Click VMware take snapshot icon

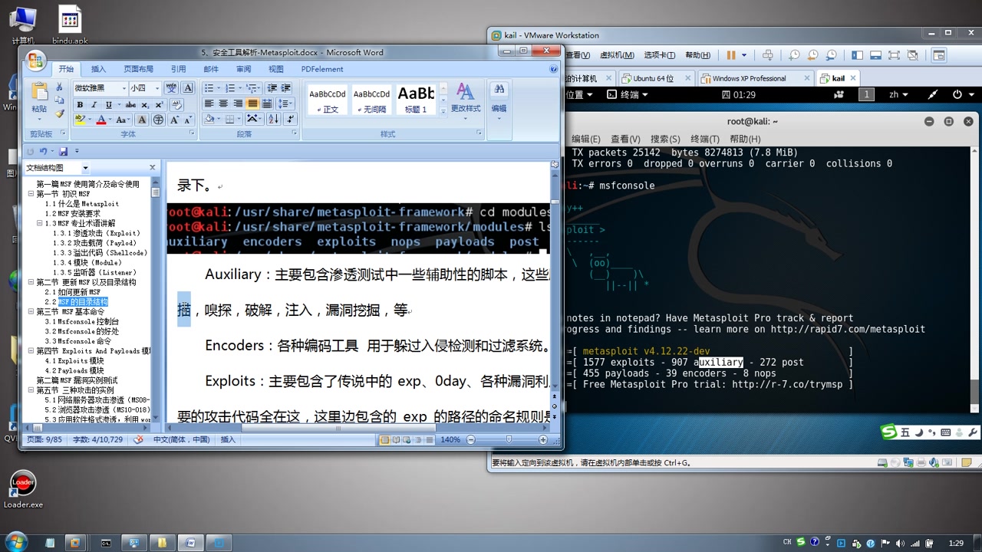pyautogui.click(x=793, y=55)
